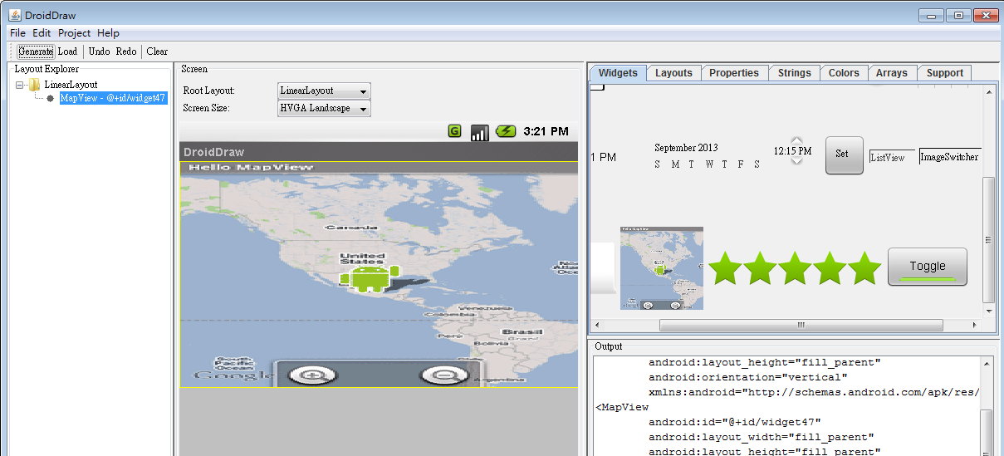Click the <MapView line in Output

[622, 407]
